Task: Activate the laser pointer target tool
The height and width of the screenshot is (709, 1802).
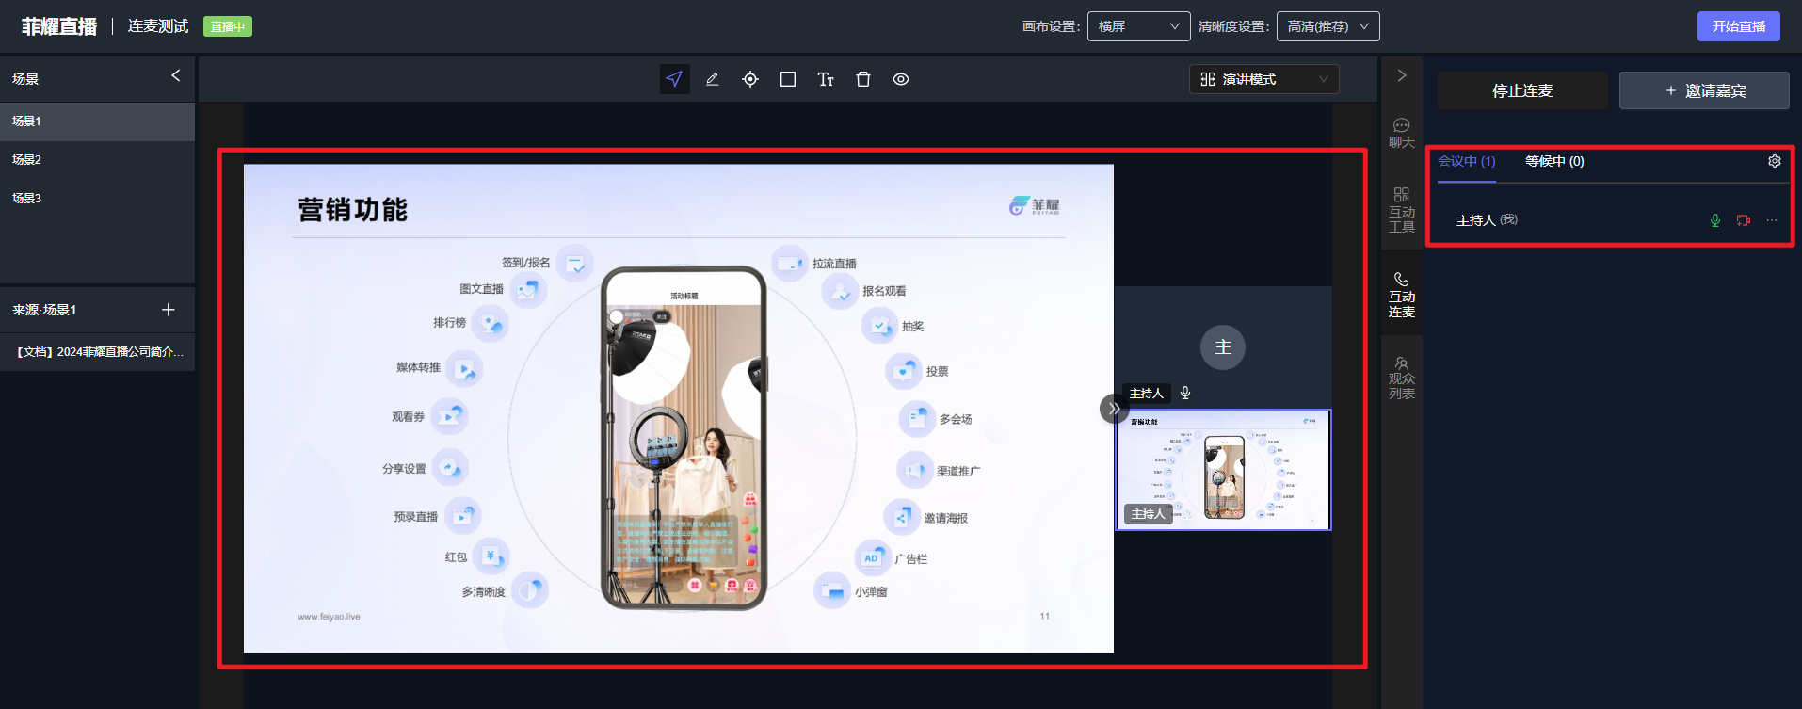Action: click(x=750, y=79)
